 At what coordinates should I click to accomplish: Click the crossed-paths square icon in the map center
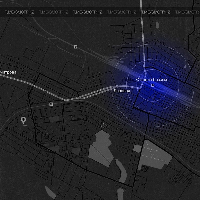point(102,124)
